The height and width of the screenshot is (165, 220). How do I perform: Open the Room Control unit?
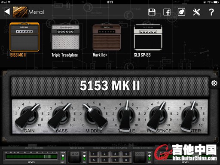tap(140, 157)
